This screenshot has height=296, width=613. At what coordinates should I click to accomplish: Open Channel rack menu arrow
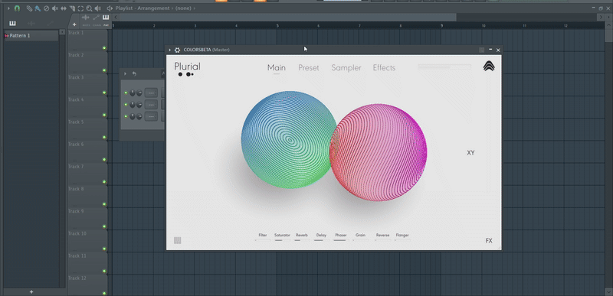126,73
